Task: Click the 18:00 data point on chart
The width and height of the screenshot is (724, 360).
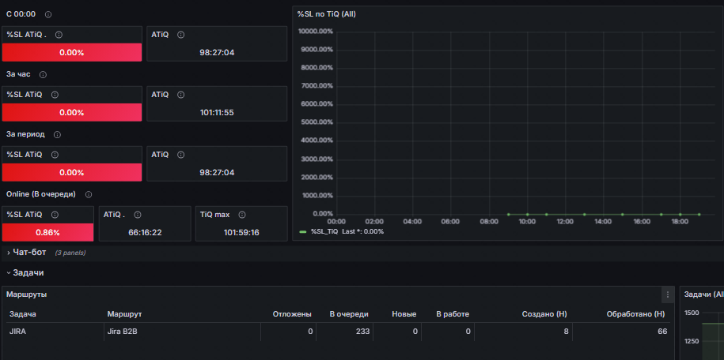Action: point(680,214)
